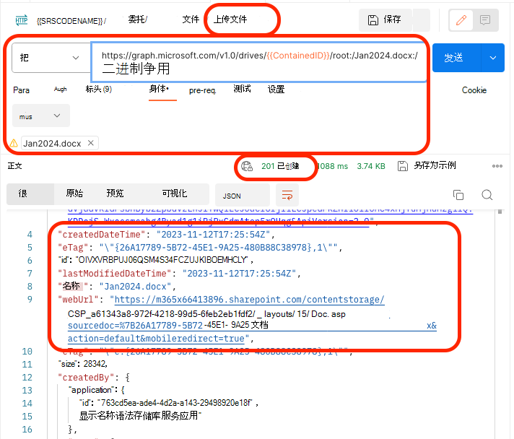Click the request URL input field
The height and width of the screenshot is (439, 514).
(259, 61)
